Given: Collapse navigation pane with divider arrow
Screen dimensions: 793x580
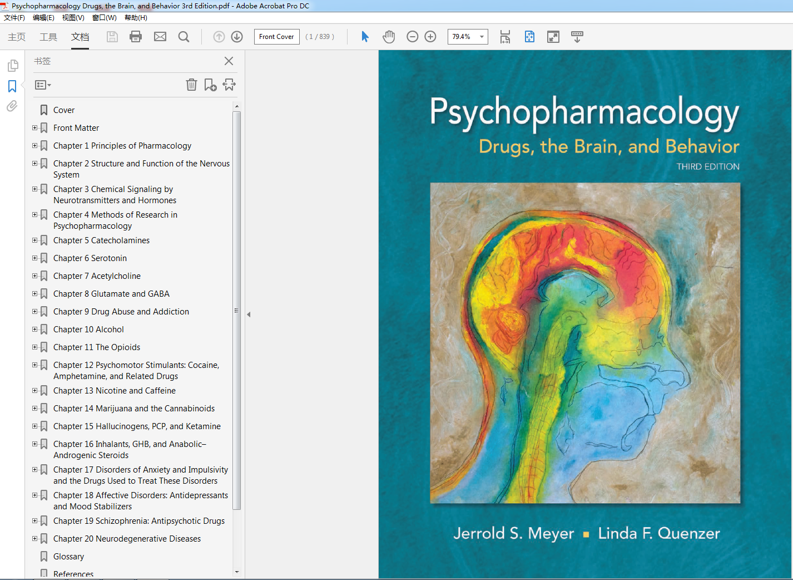Looking at the screenshot, I should 249,314.
